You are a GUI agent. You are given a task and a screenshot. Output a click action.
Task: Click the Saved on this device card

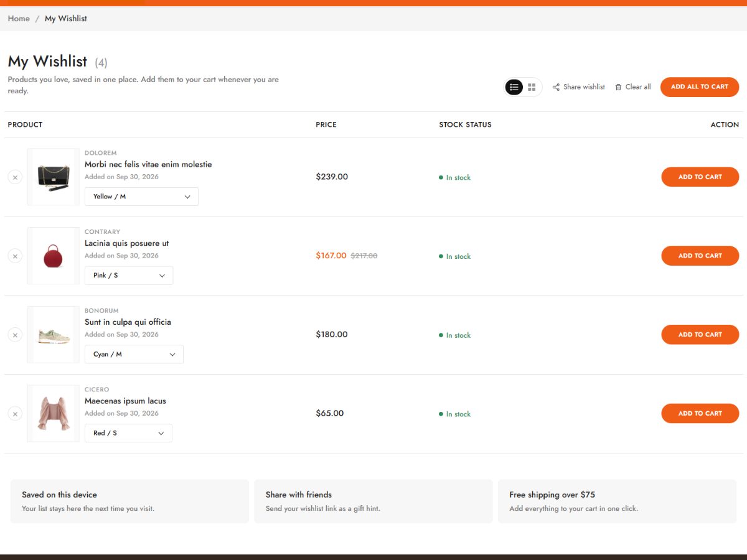click(129, 501)
